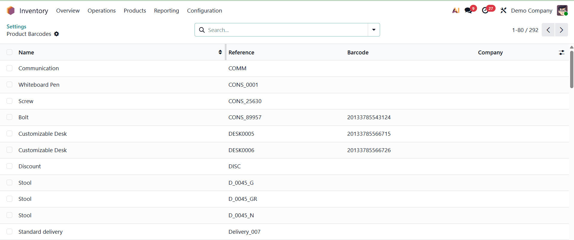Check the DESK0005 row checkbox
574x240 pixels.
pyautogui.click(x=10, y=134)
